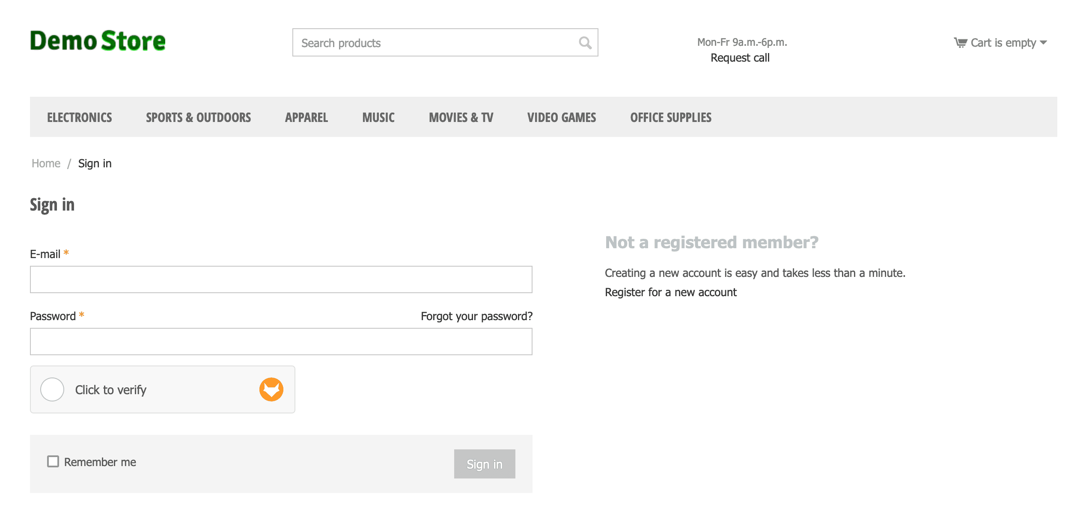Click the E-mail input field
Viewport: 1083px width, 517px height.
coord(281,279)
